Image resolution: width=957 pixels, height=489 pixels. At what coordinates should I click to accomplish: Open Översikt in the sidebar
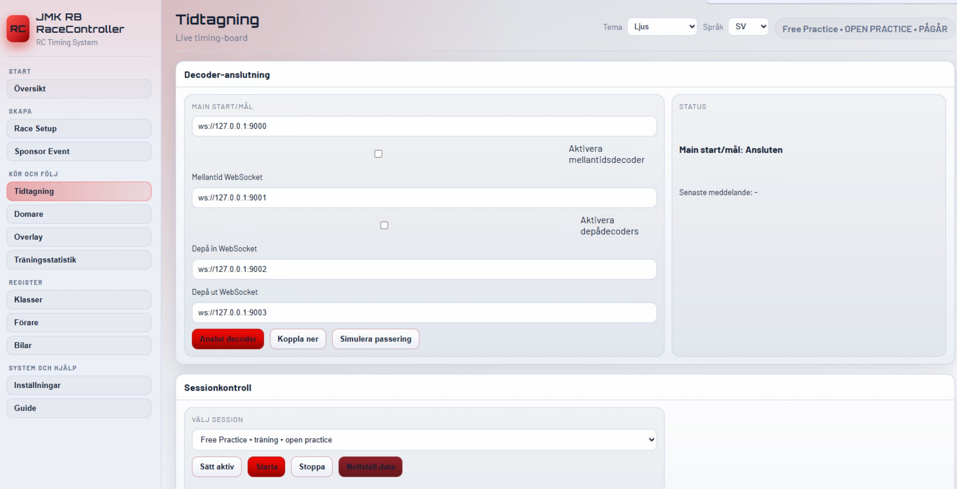tap(79, 88)
